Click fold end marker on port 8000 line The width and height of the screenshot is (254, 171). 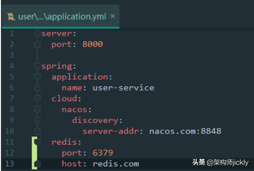click(37, 44)
